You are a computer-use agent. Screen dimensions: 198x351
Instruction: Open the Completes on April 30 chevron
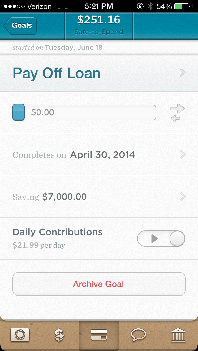tap(183, 154)
